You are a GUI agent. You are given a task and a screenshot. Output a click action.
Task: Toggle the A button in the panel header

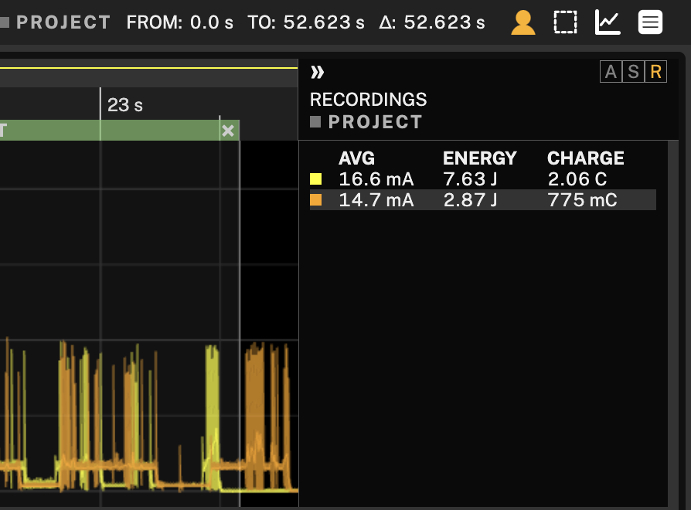pyautogui.click(x=611, y=73)
